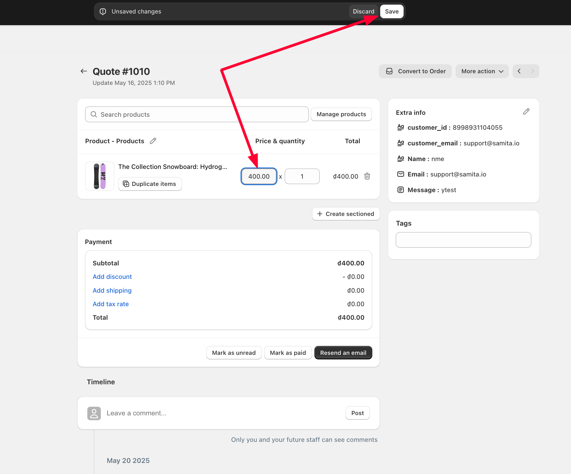Click the back arrow beside Quote #1010
Viewport: 571px width, 474px height.
point(84,71)
